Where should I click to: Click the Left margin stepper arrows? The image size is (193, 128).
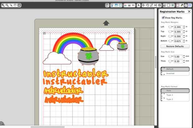click(x=184, y=27)
